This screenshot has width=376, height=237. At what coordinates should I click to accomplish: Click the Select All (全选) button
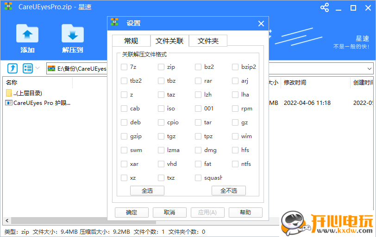tap(147, 191)
